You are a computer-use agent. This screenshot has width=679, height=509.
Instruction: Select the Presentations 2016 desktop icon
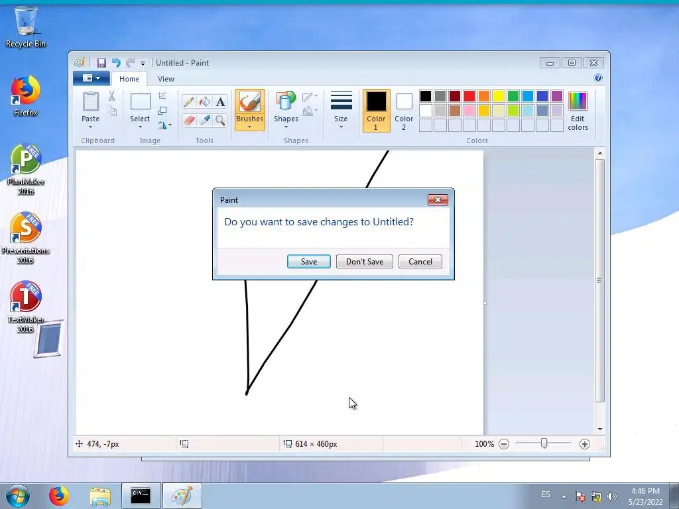click(x=26, y=239)
